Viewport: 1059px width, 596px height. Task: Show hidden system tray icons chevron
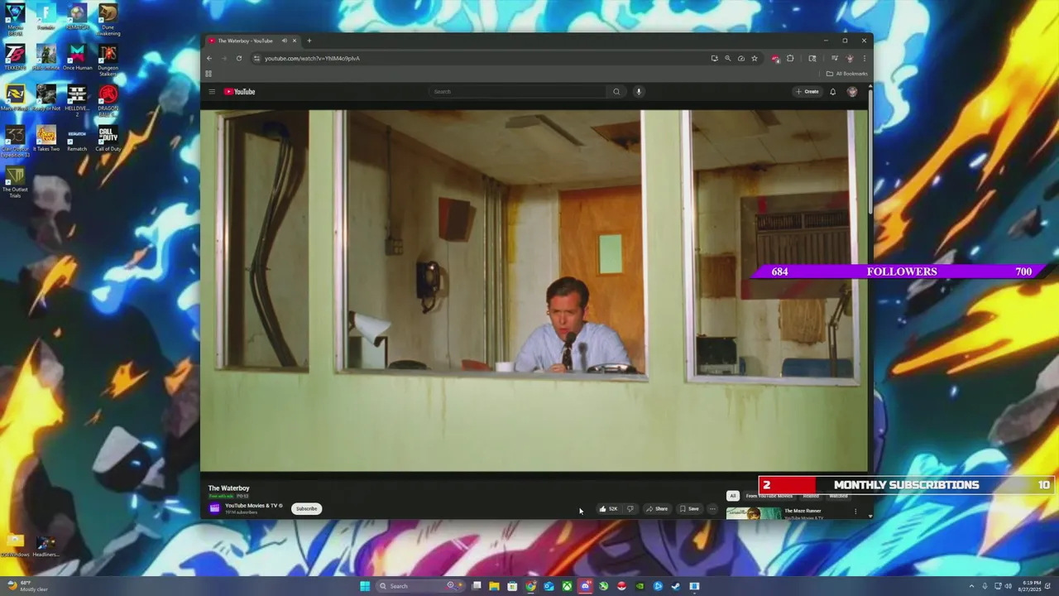point(972,586)
